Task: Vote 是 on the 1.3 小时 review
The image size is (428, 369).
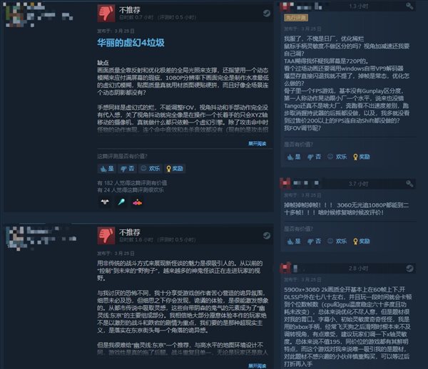Action: pos(294,157)
